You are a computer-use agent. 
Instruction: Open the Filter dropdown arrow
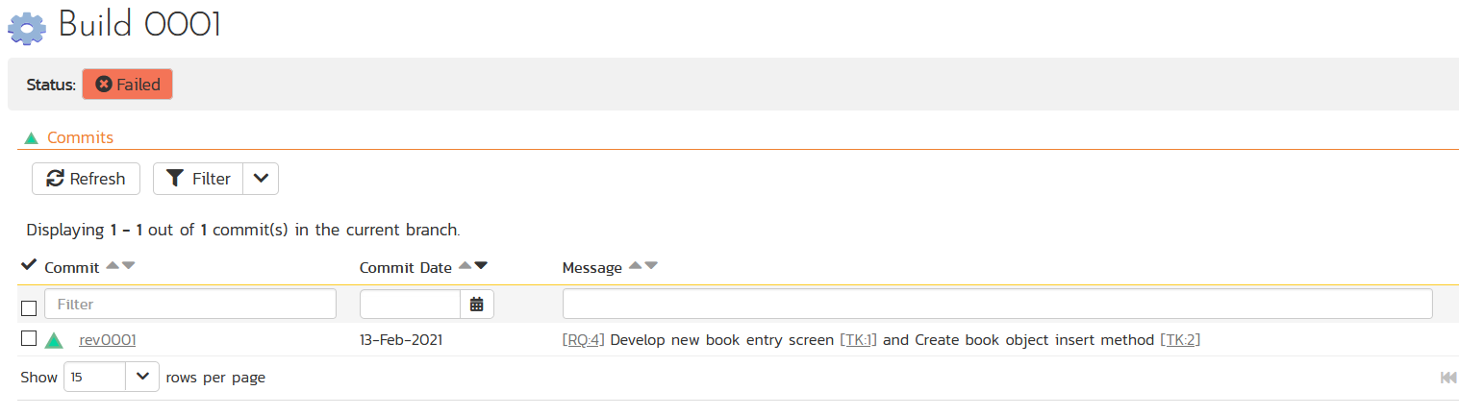tap(261, 179)
